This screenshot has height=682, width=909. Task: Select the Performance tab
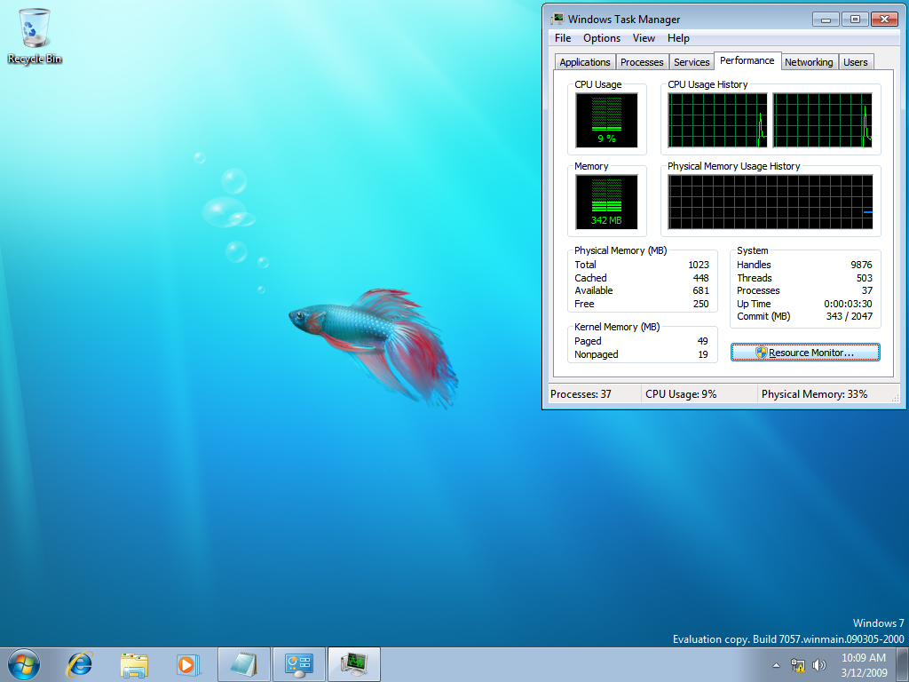click(x=747, y=60)
